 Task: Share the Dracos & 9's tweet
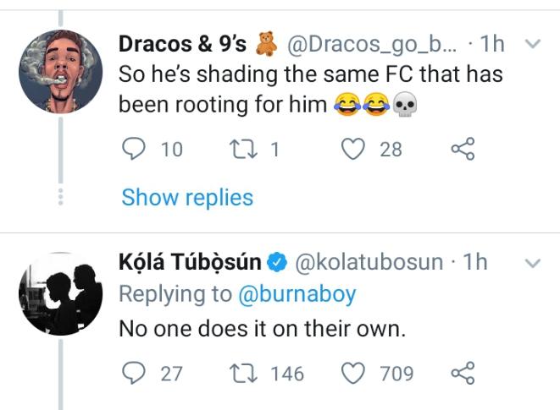pyautogui.click(x=462, y=150)
